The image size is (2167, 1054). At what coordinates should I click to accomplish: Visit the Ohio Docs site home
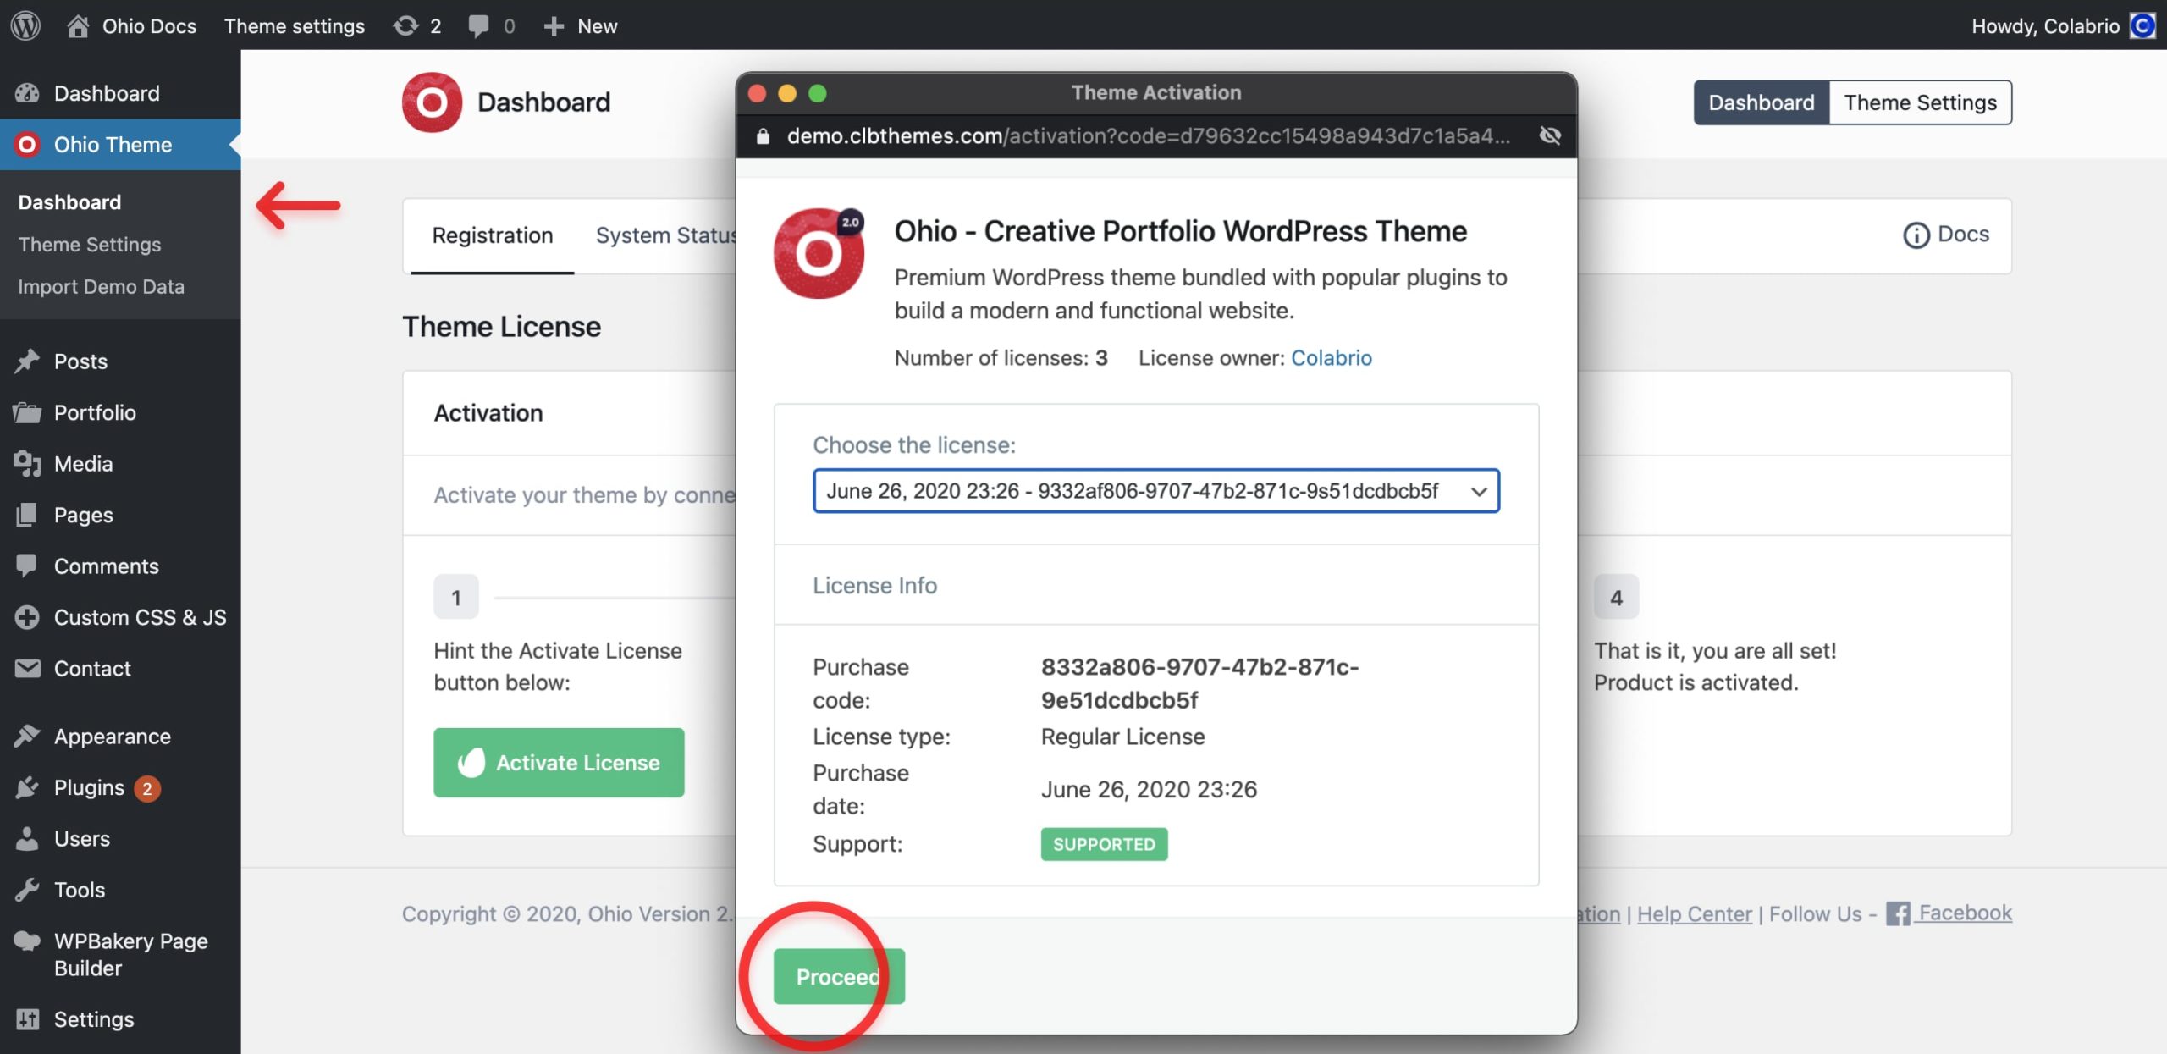coord(131,25)
